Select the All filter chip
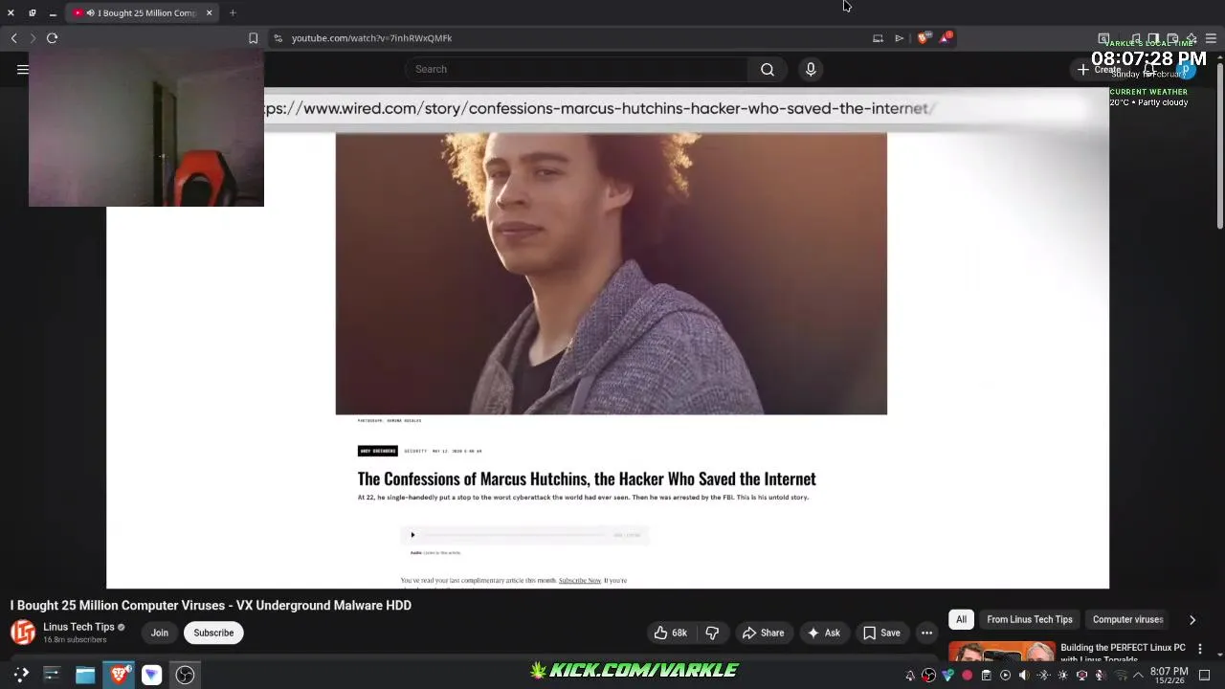This screenshot has height=689, width=1225. pyautogui.click(x=961, y=619)
